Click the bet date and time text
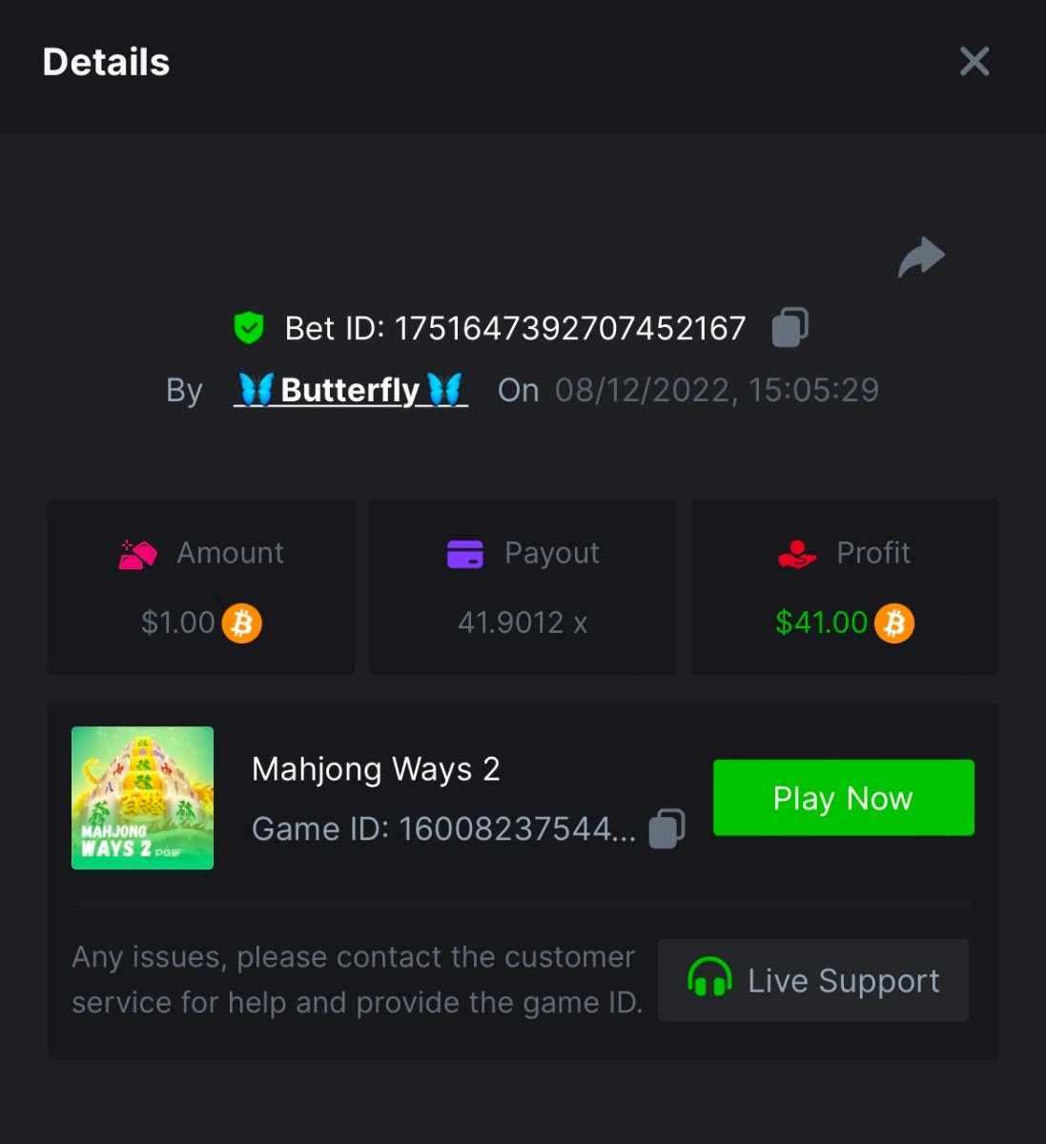The height and width of the screenshot is (1144, 1046). click(717, 390)
